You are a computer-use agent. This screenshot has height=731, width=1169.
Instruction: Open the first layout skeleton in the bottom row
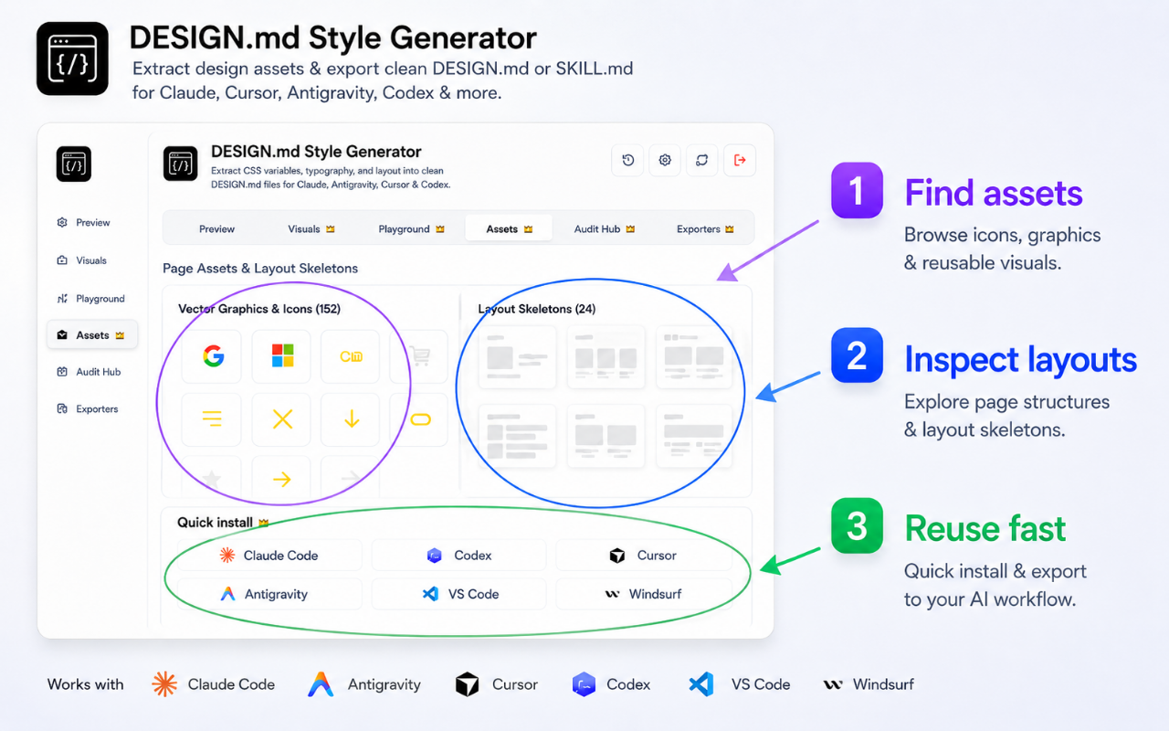517,436
